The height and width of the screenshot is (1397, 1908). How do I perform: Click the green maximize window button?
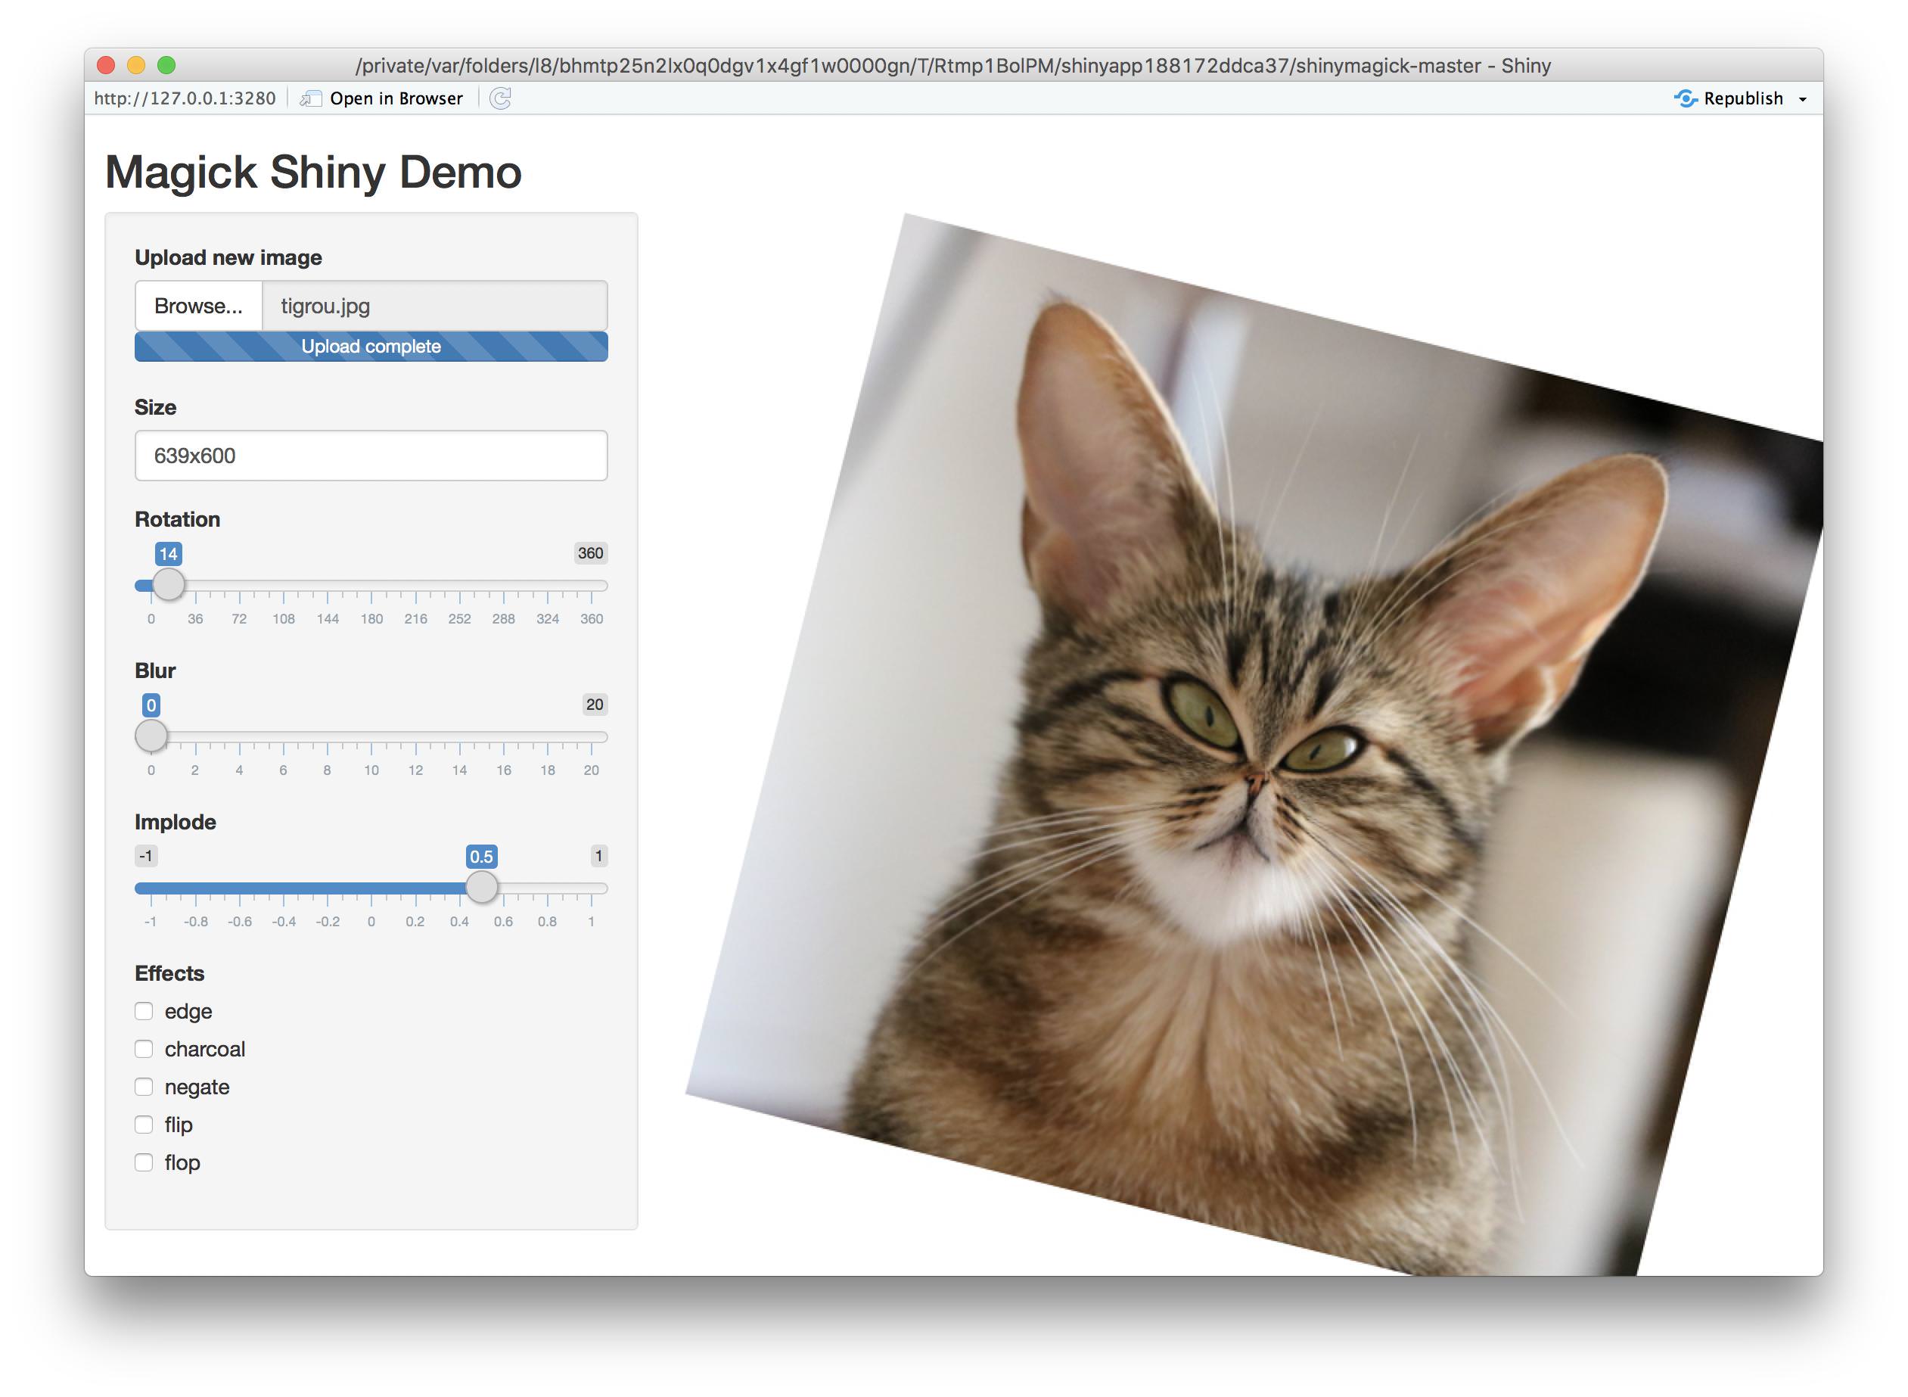166,65
